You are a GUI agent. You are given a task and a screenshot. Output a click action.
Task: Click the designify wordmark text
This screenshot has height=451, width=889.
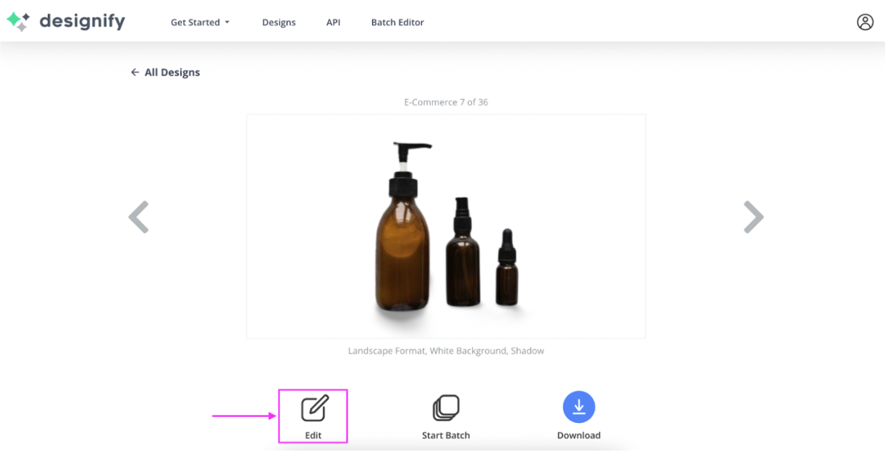point(82,22)
